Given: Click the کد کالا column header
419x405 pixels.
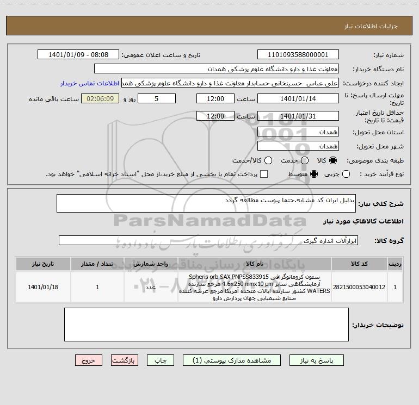Looking at the screenshot, I should (x=359, y=264).
